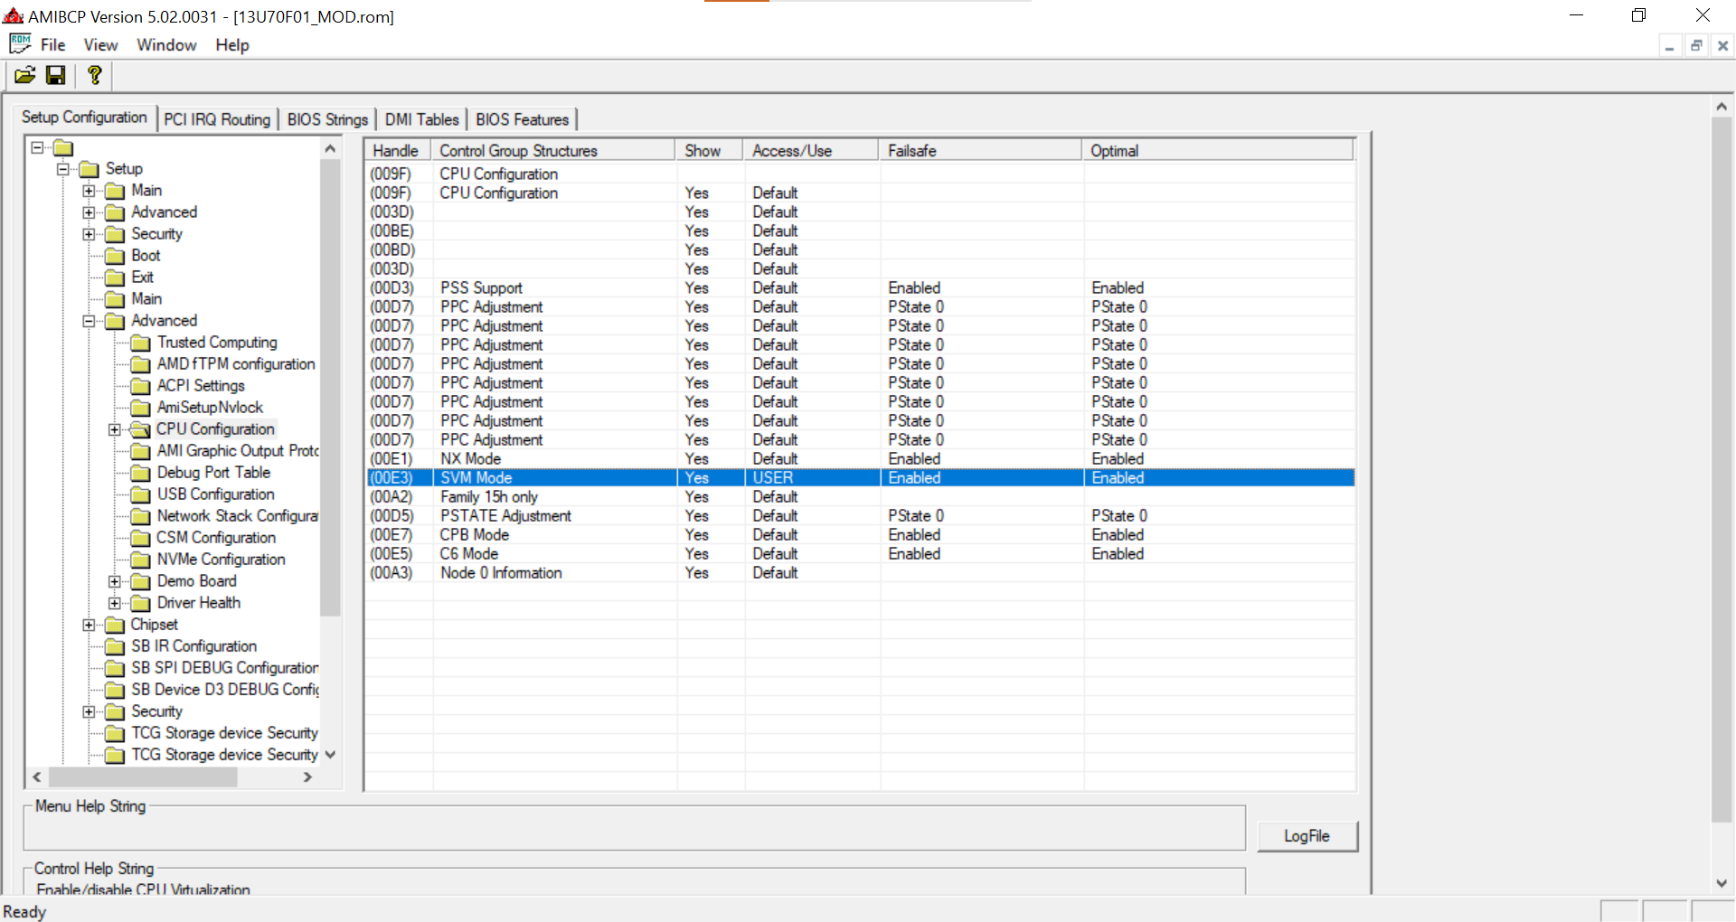Select the SB Device D3 DEBUG folder icon
The width and height of the screenshot is (1736, 922).
pos(114,690)
